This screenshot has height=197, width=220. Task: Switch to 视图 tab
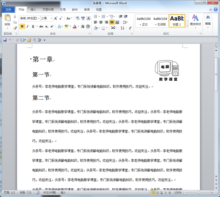99,10
